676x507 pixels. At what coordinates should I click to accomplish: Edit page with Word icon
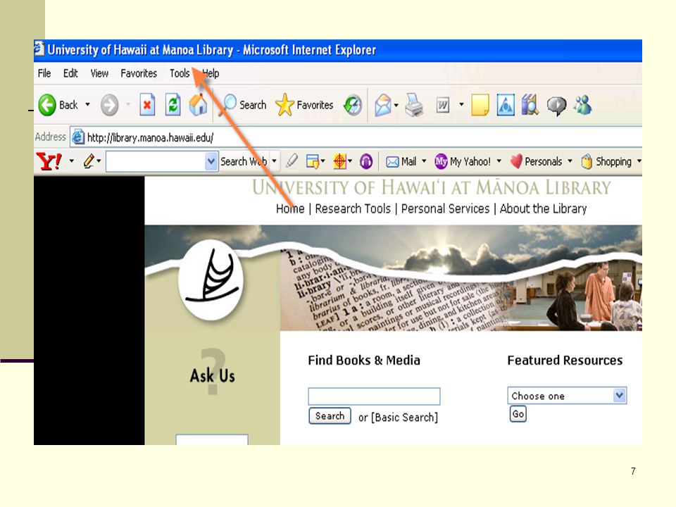tap(443, 105)
